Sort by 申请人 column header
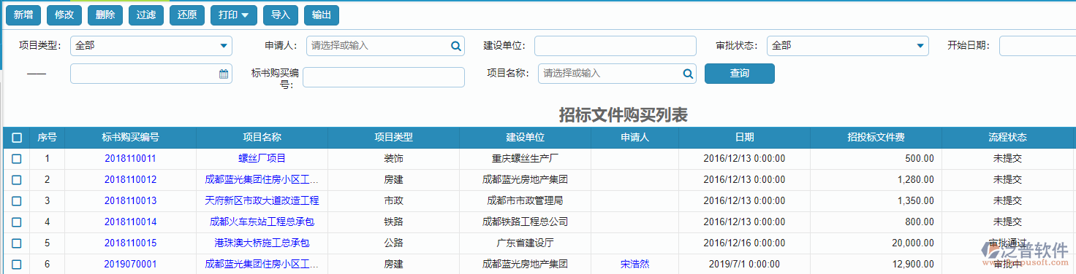The image size is (1076, 274). tap(635, 137)
